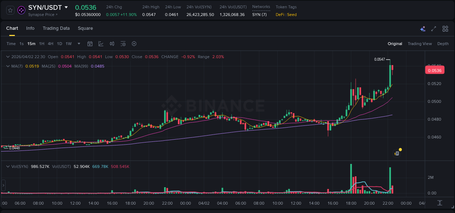455x213 pixels.
Task: Open the display settings icon
Action: (x=123, y=44)
